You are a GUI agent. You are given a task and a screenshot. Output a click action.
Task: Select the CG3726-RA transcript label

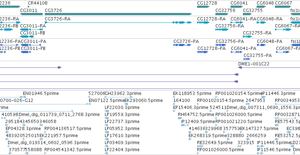point(57,19)
